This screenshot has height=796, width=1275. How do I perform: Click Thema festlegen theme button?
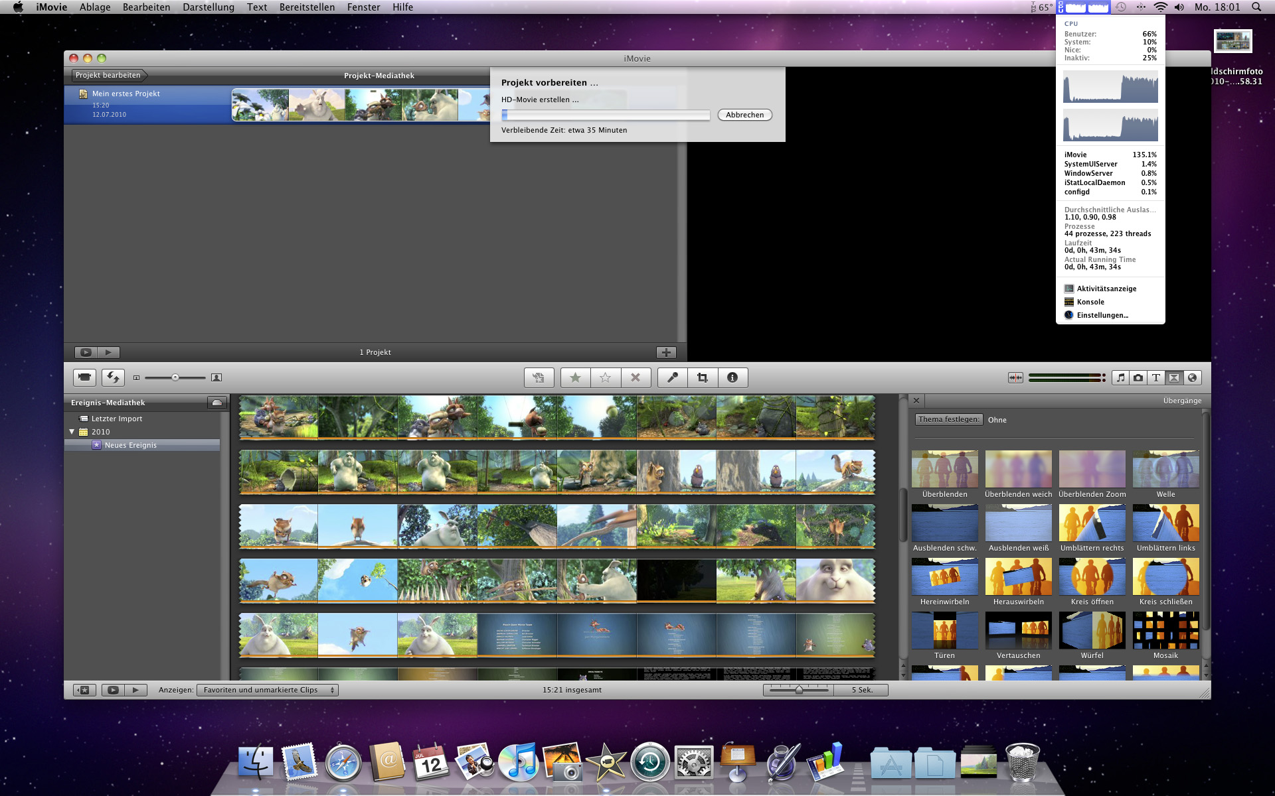(x=948, y=419)
